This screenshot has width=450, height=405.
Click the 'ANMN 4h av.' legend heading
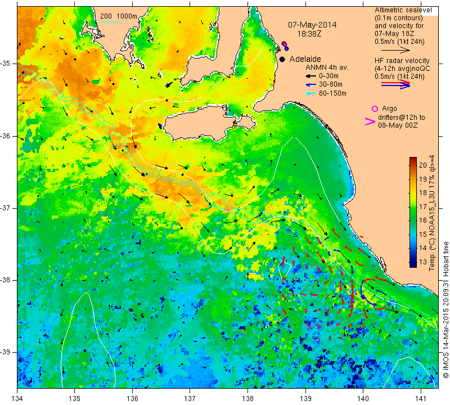[327, 67]
